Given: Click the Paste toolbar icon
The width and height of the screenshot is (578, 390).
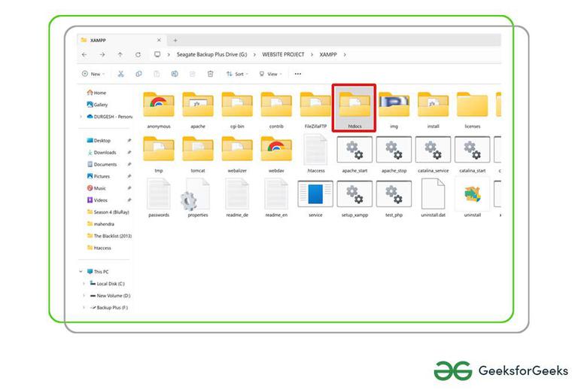Looking at the screenshot, I should coord(157,74).
